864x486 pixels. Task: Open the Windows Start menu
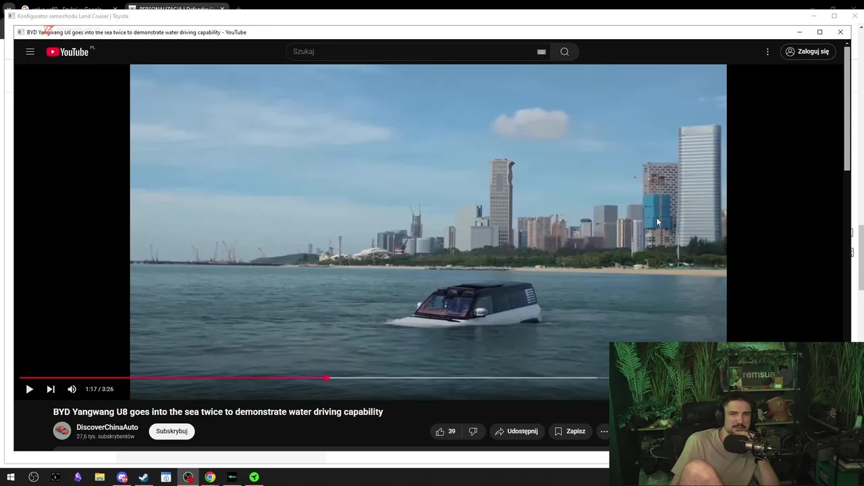click(x=10, y=477)
